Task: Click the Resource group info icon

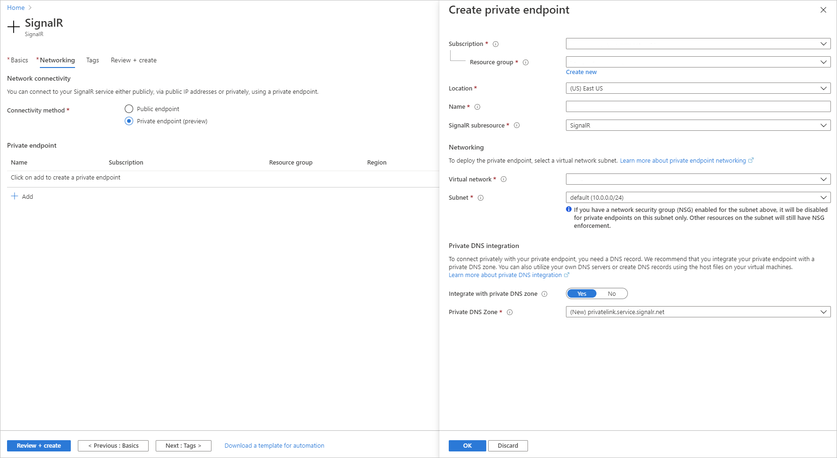Action: (526, 62)
